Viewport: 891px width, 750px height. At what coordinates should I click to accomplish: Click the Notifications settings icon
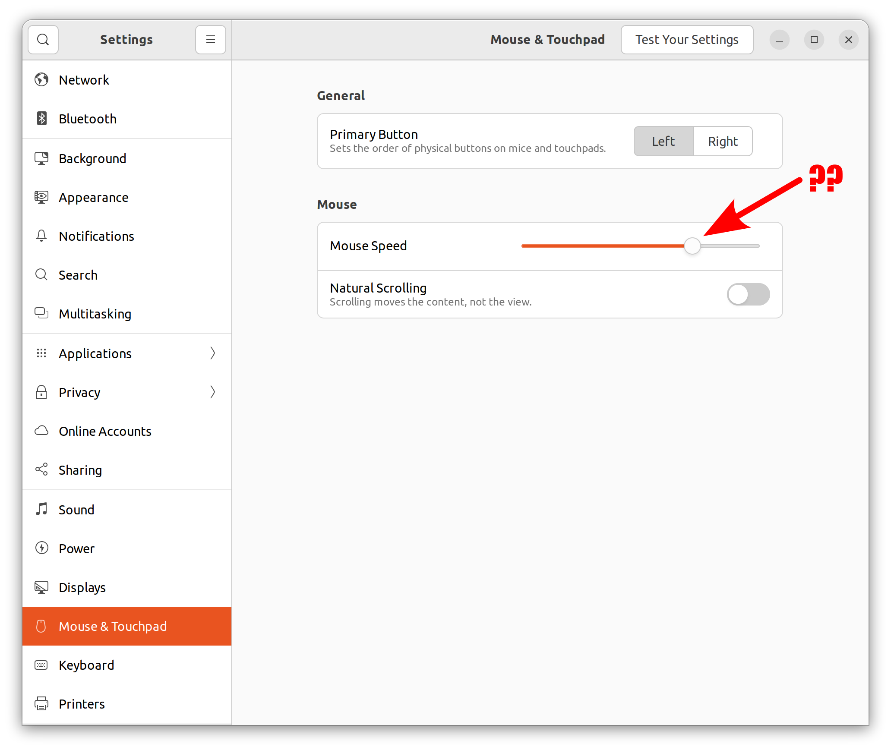[x=42, y=236]
